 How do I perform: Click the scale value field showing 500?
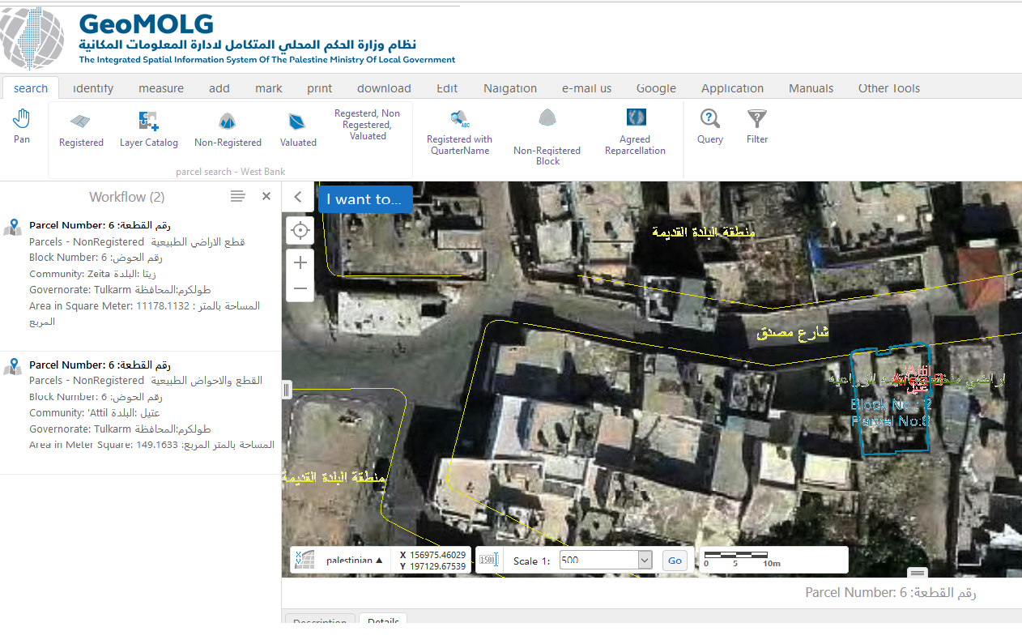599,560
